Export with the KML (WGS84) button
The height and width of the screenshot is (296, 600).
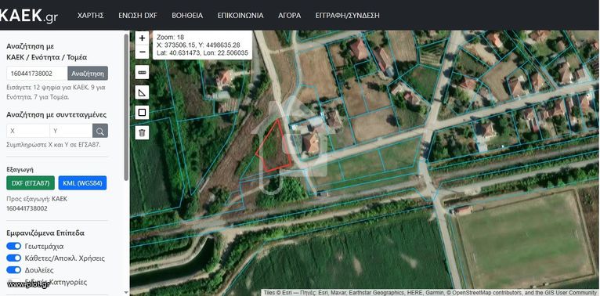coord(83,182)
